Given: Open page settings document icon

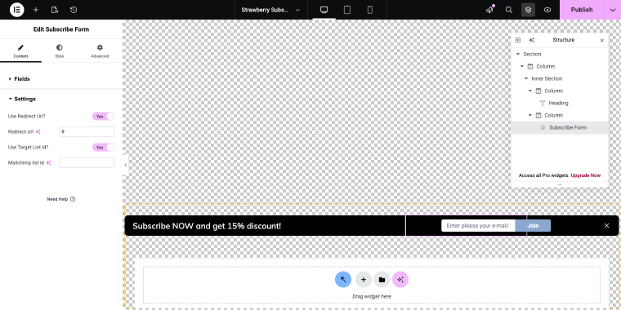Looking at the screenshot, I should [55, 10].
